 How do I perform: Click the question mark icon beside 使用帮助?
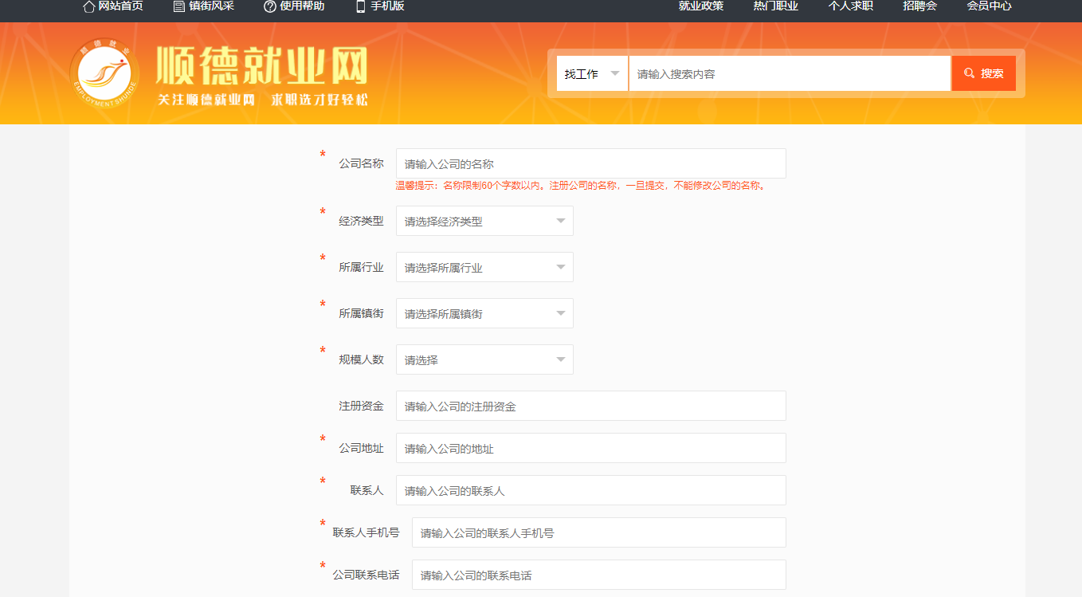[x=270, y=6]
